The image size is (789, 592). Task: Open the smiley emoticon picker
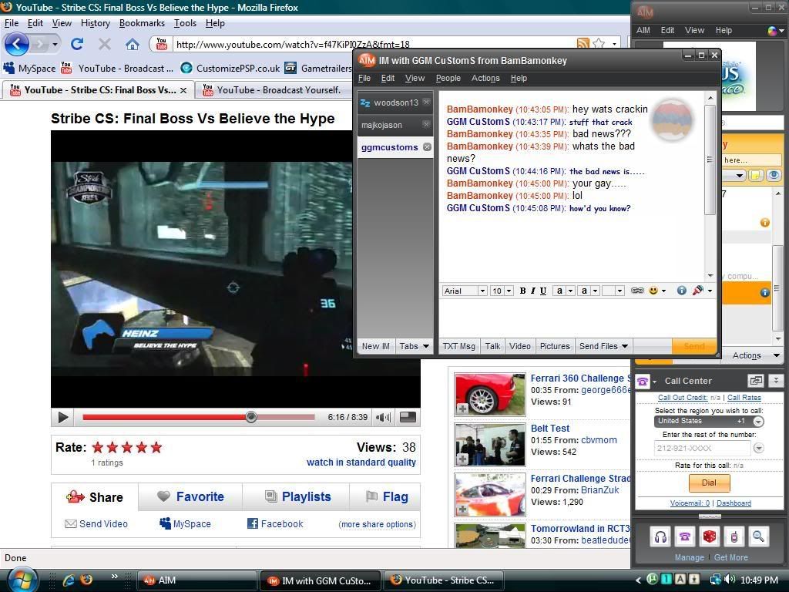click(x=653, y=291)
